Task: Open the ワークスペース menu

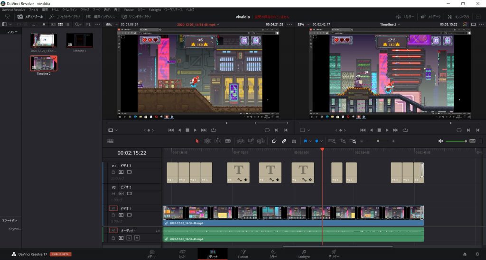Action: [174, 9]
